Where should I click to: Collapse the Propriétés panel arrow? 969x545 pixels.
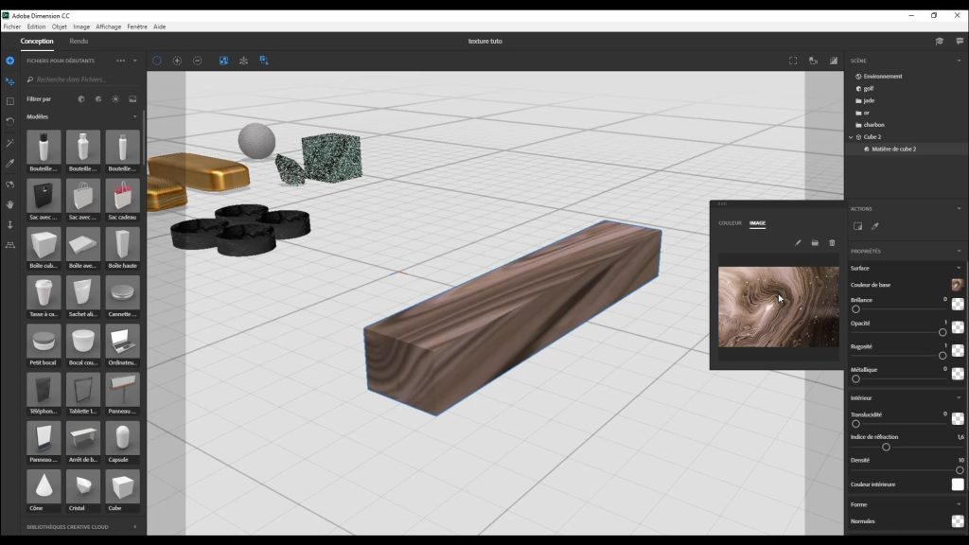tap(960, 252)
